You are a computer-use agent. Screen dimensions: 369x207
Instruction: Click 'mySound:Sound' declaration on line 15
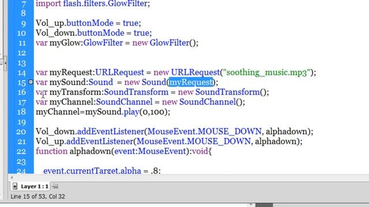(x=81, y=82)
